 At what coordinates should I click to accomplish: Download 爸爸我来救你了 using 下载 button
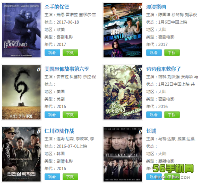[172, 115]
